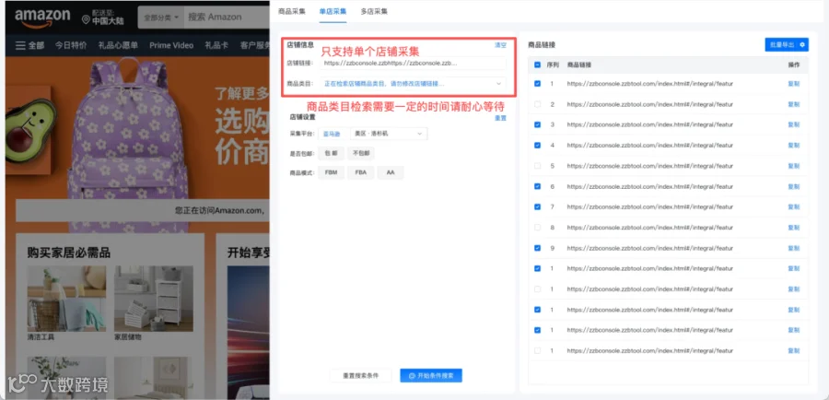
Task: Click the 重置搜索条件 button
Action: [x=360, y=376]
